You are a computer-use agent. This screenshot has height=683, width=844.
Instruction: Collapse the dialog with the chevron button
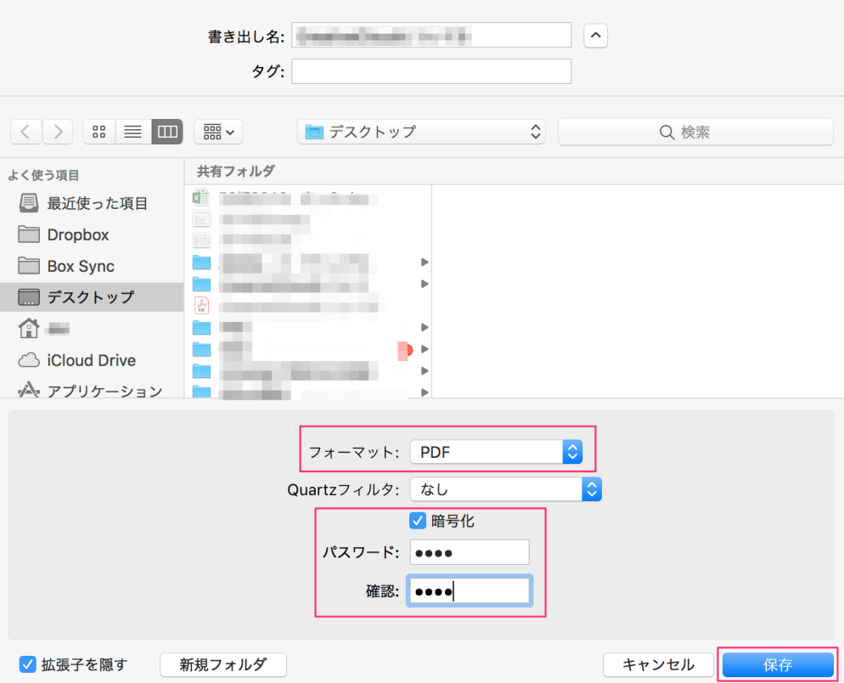pyautogui.click(x=595, y=35)
